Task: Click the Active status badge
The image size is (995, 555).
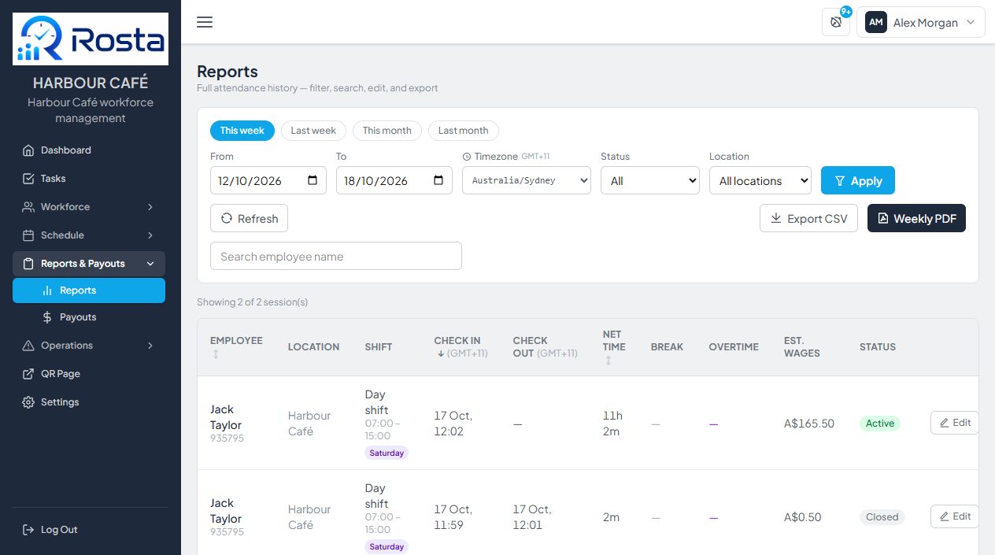Action: coord(880,423)
